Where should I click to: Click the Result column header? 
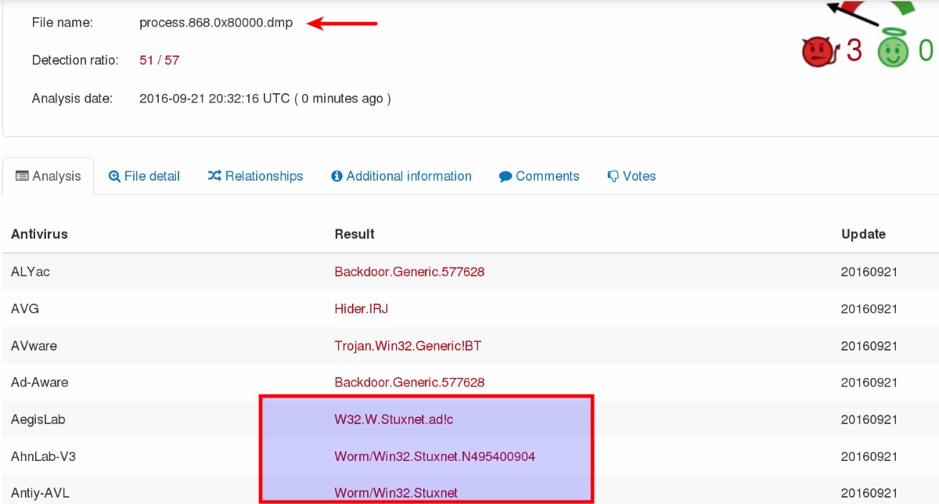coord(354,234)
